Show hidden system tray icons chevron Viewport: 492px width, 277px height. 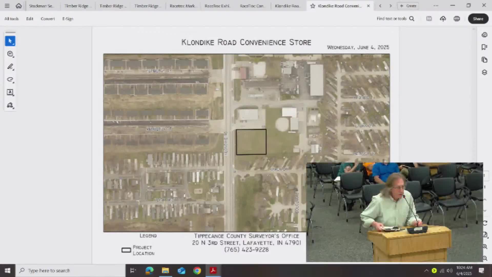[426, 271]
